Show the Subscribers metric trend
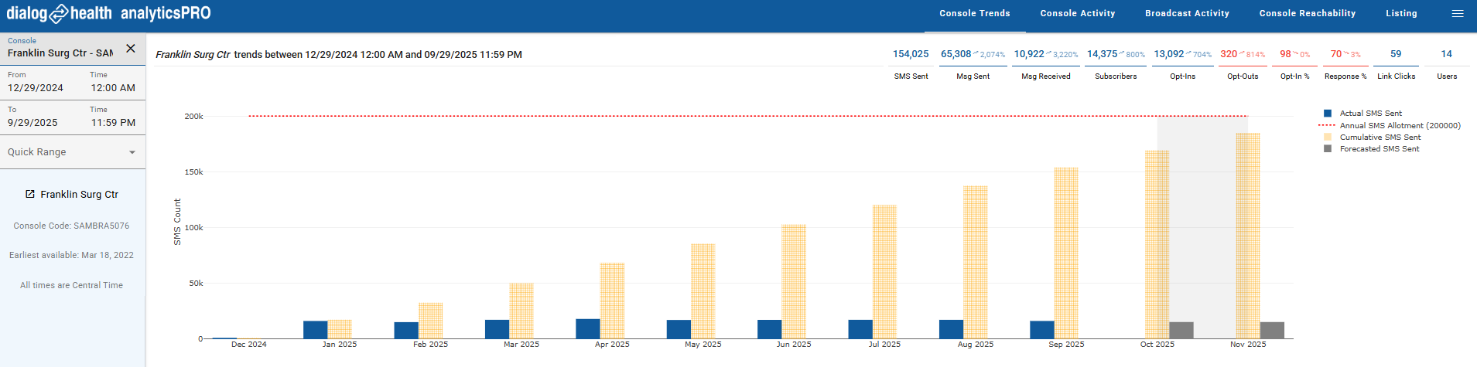 (x=1116, y=62)
